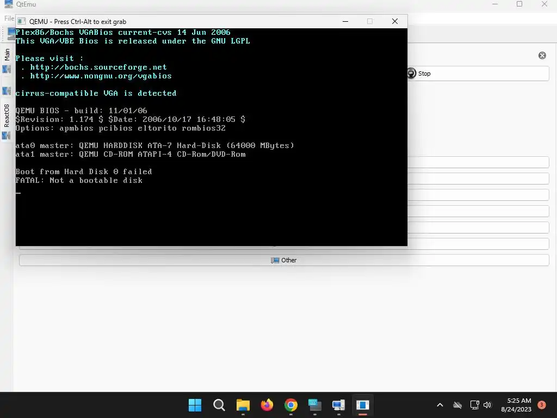The image size is (557, 418).
Task: Launch Firefox from the taskbar
Action: tap(267, 405)
